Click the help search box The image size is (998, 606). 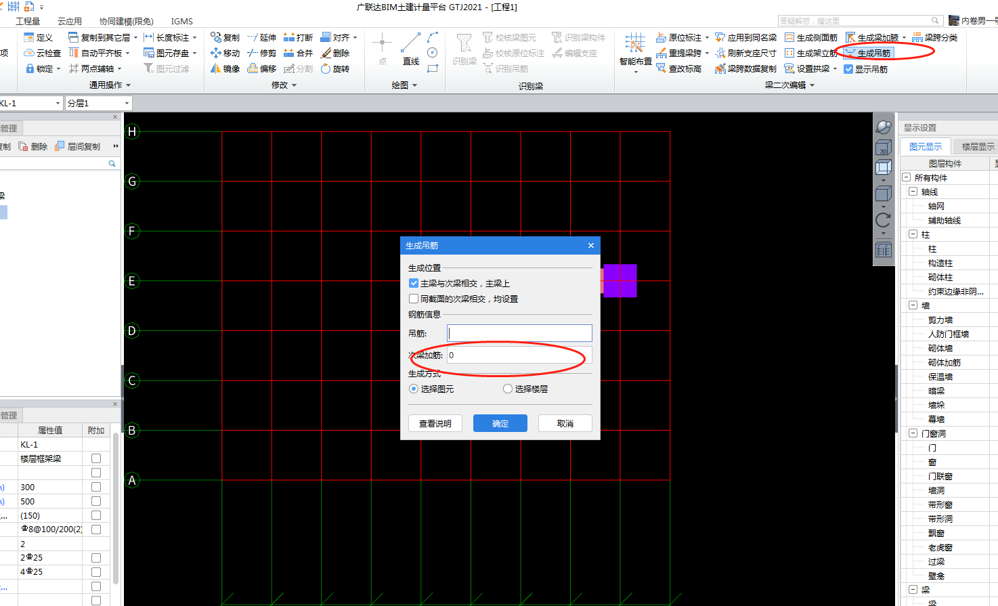click(860, 21)
